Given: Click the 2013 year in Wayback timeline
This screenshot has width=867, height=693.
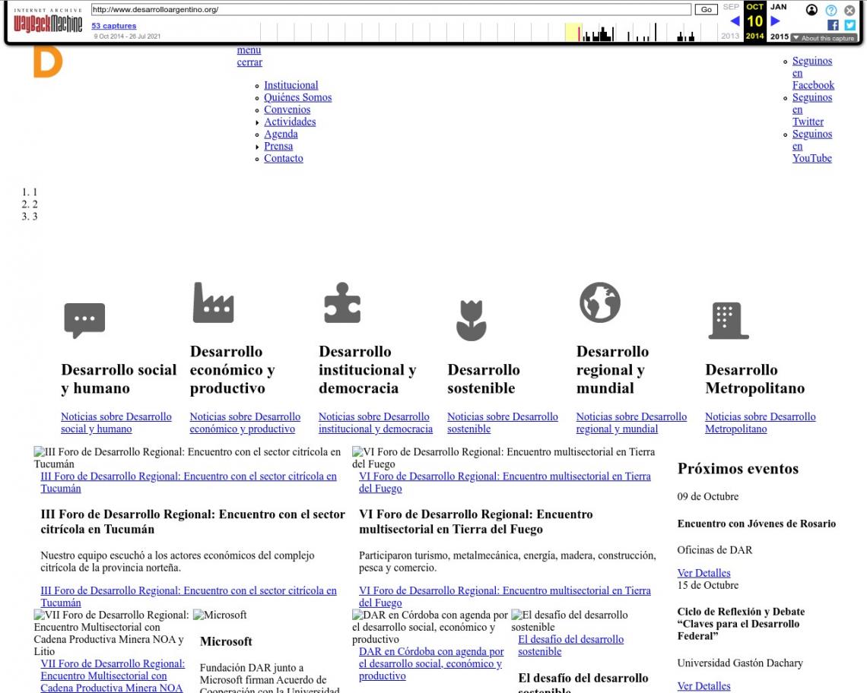Looking at the screenshot, I should 730,36.
